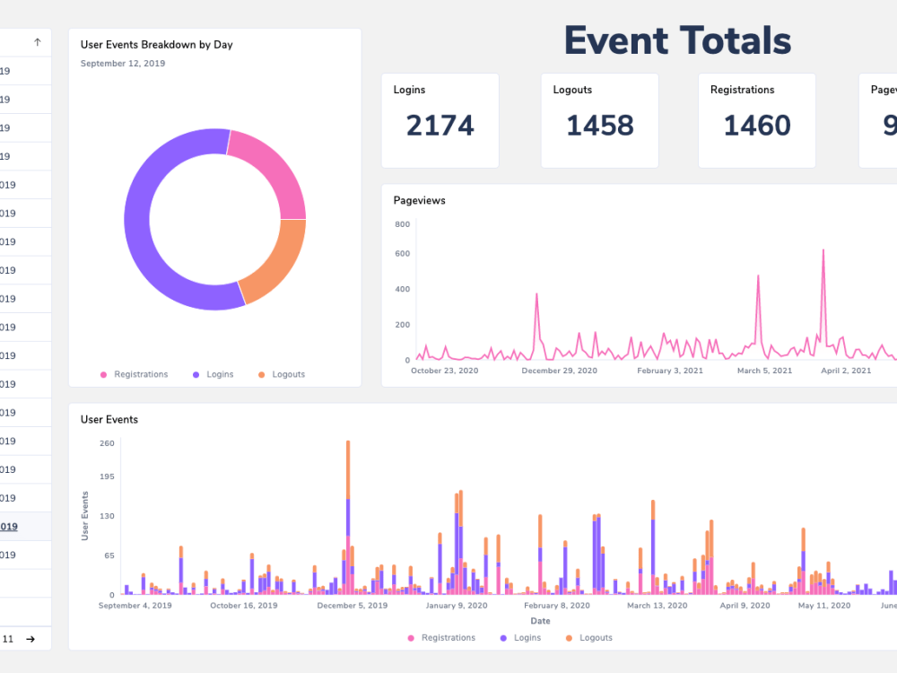Click the Event Totals page heading

(x=677, y=40)
